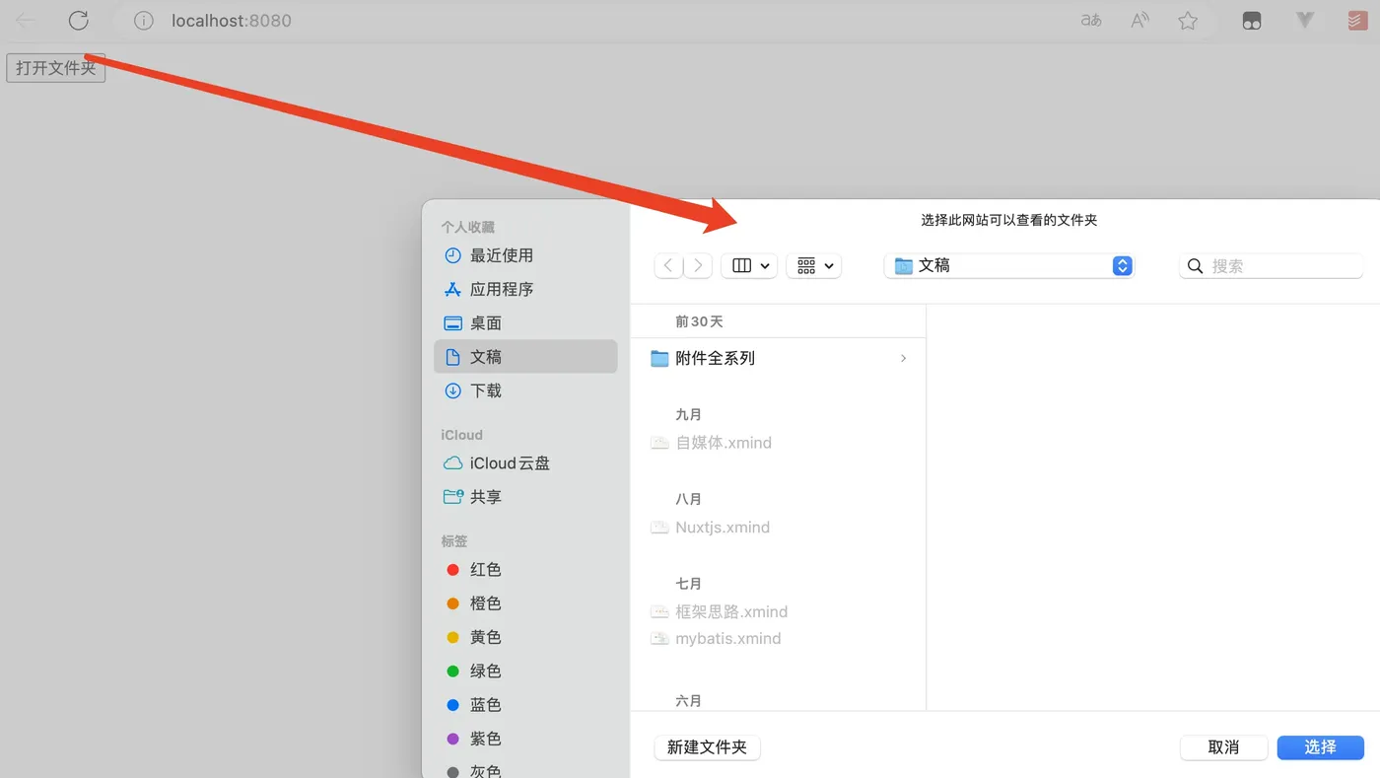Select the 绿色 tag
Viewport: 1380px width, 778px height.
tap(525, 671)
